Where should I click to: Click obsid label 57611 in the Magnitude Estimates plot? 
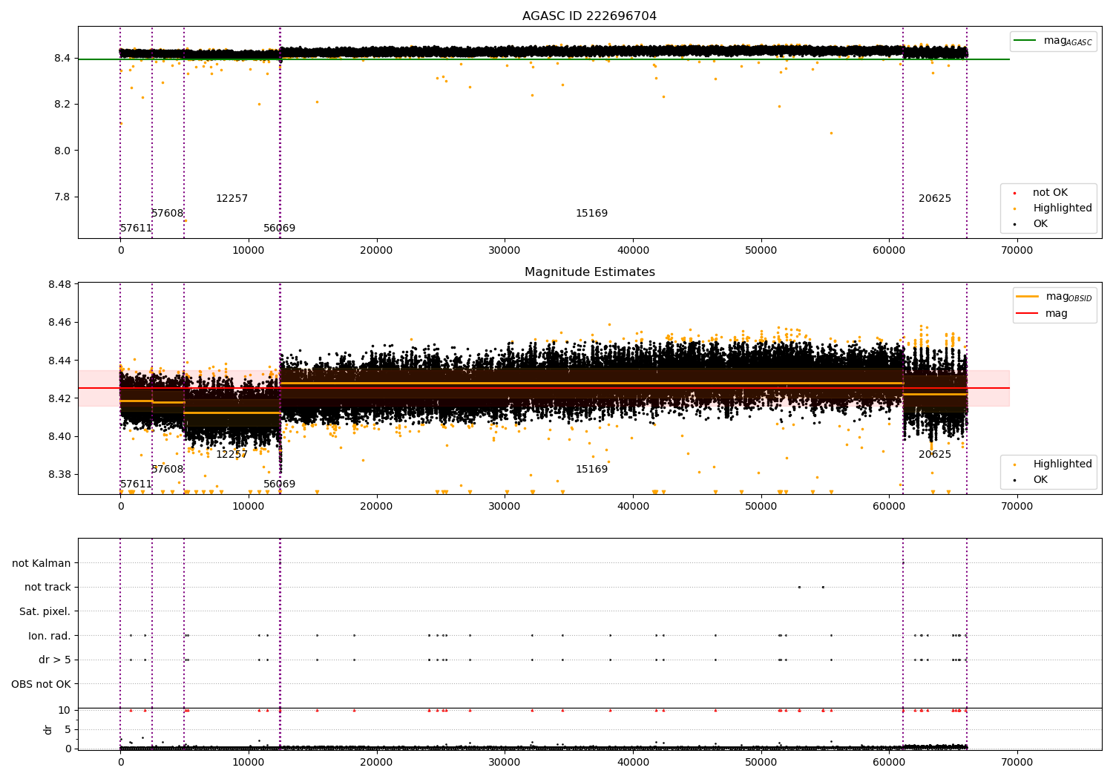point(136,484)
